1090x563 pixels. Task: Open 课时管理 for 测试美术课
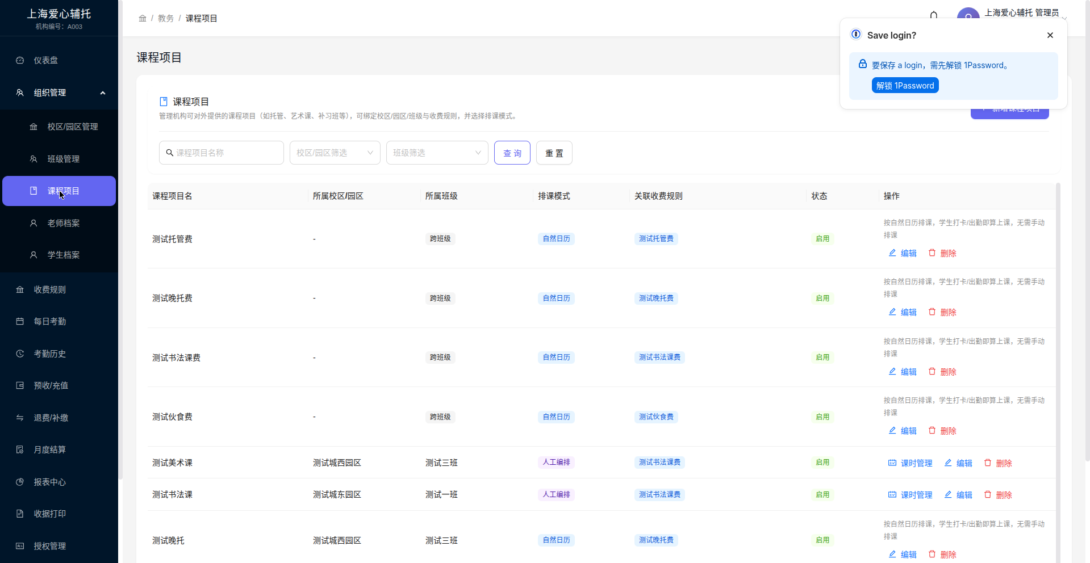pyautogui.click(x=911, y=463)
